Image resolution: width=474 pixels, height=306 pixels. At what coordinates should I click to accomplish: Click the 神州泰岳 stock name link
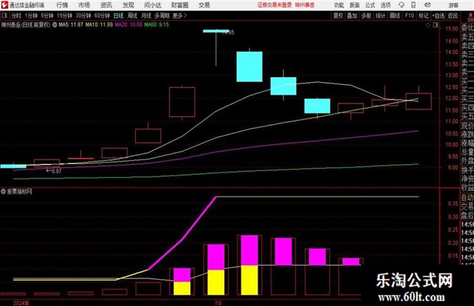[x=304, y=5]
